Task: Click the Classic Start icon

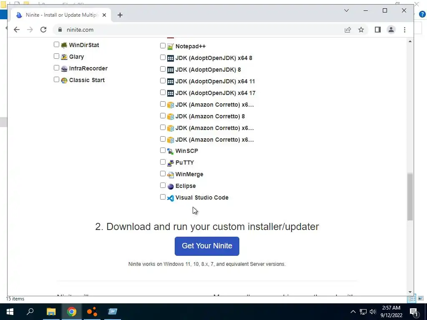Action: click(x=64, y=80)
